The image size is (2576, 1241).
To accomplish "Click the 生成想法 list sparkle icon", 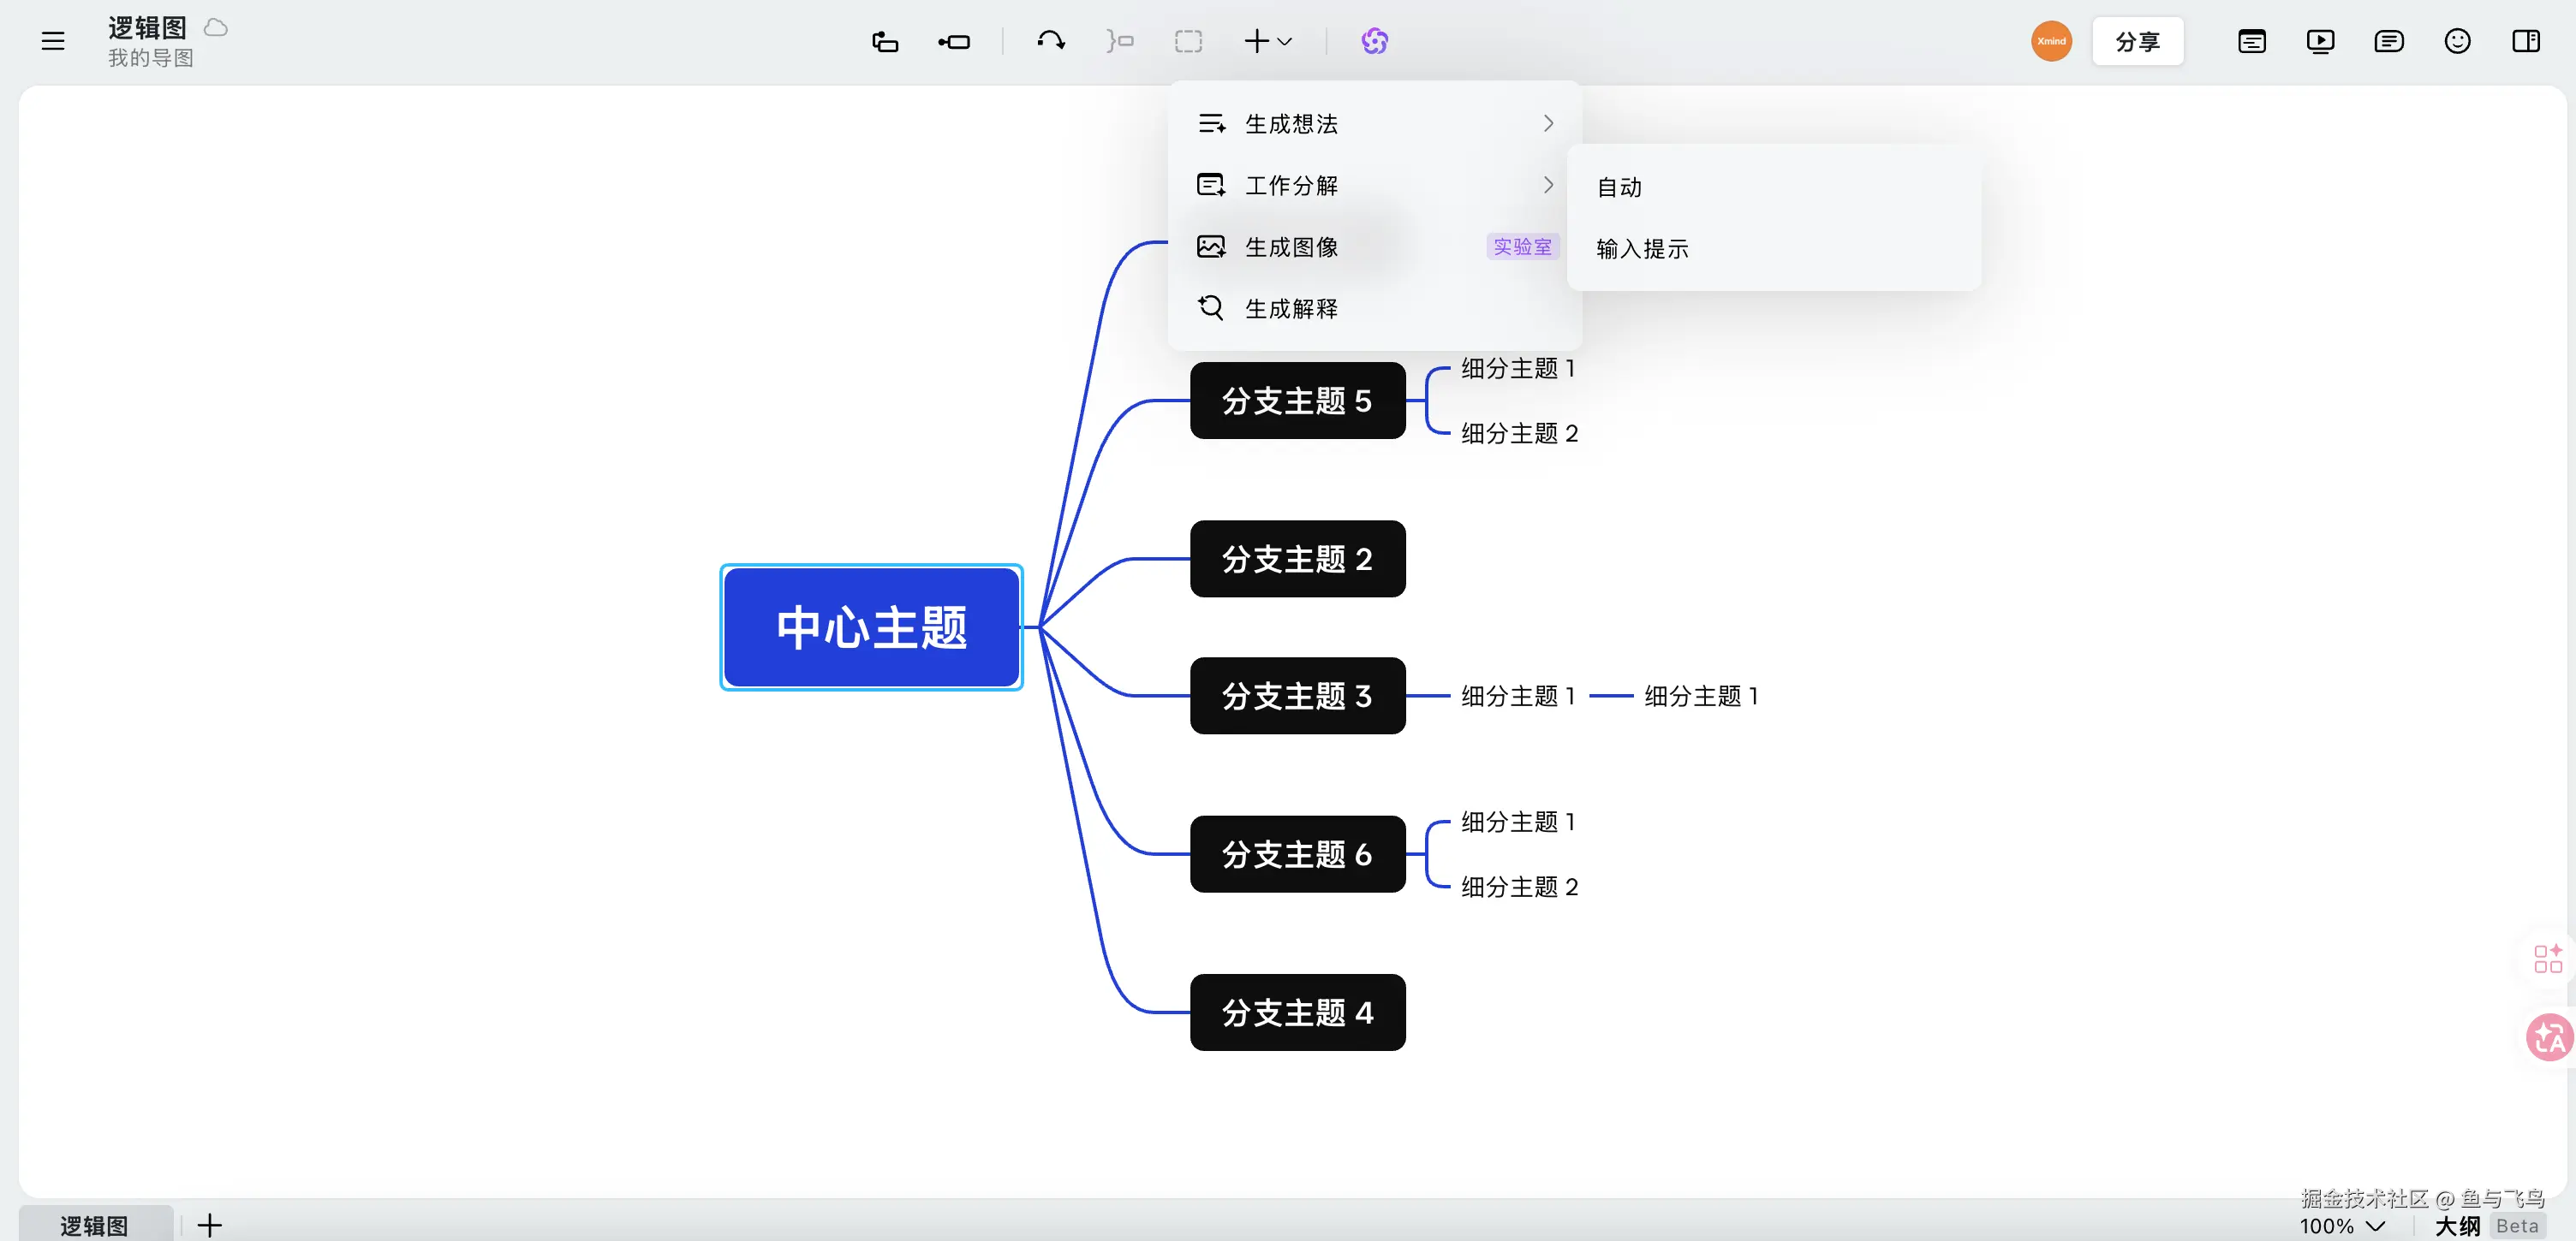I will click(1211, 123).
